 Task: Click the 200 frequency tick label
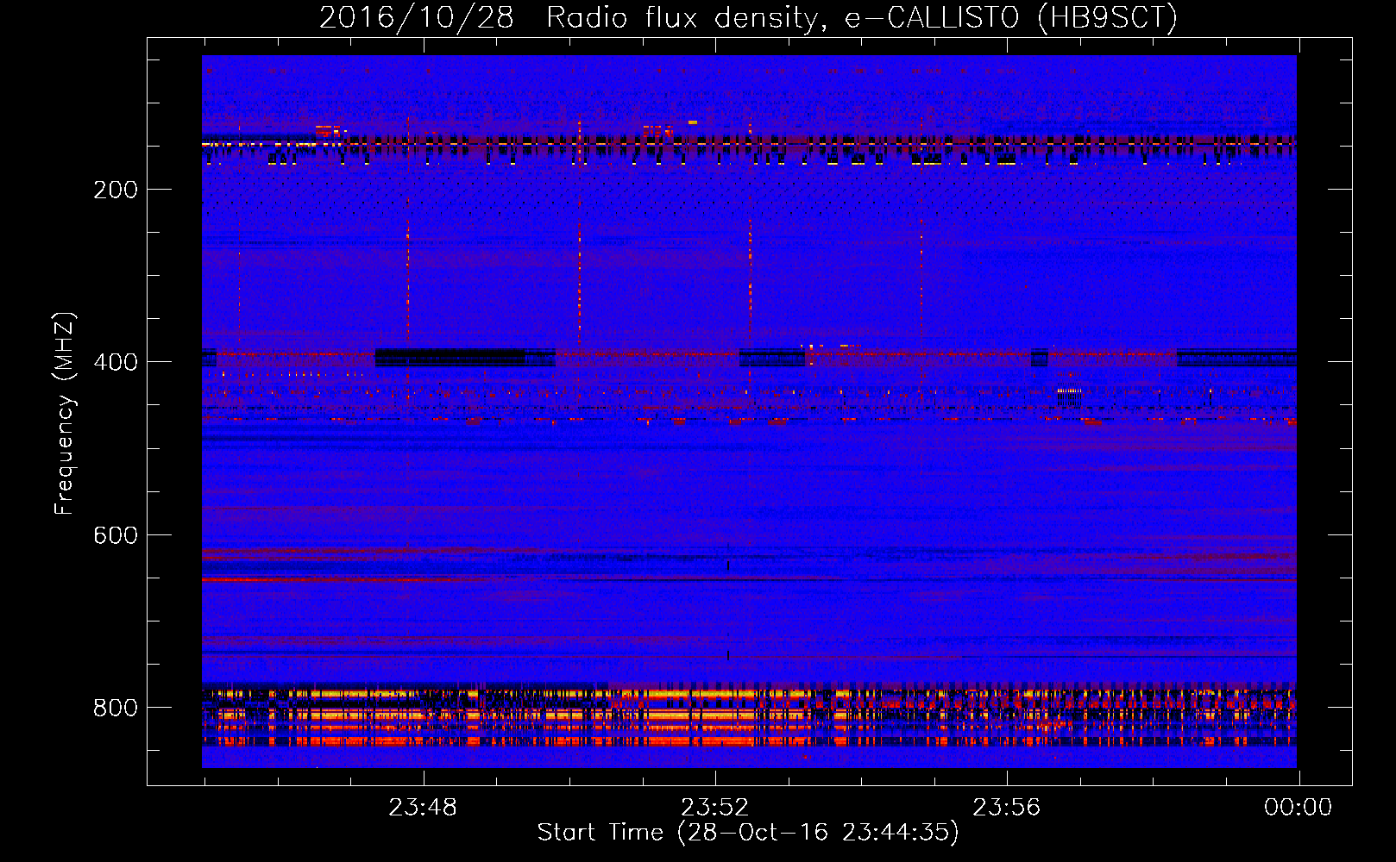[116, 190]
